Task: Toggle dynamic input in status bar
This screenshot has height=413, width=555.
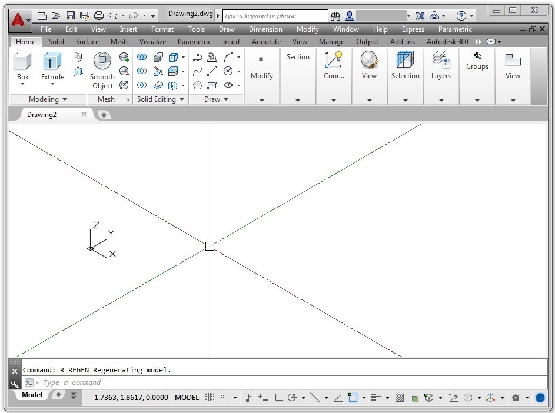Action: pos(262,398)
